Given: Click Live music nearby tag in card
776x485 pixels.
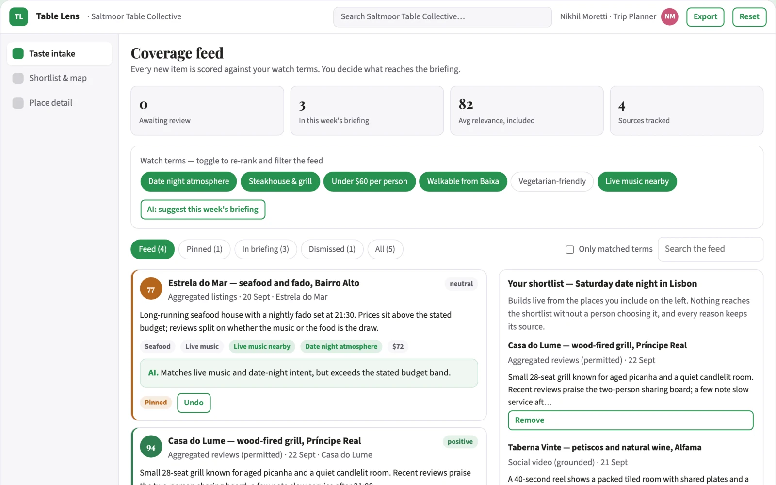Looking at the screenshot, I should (262, 347).
